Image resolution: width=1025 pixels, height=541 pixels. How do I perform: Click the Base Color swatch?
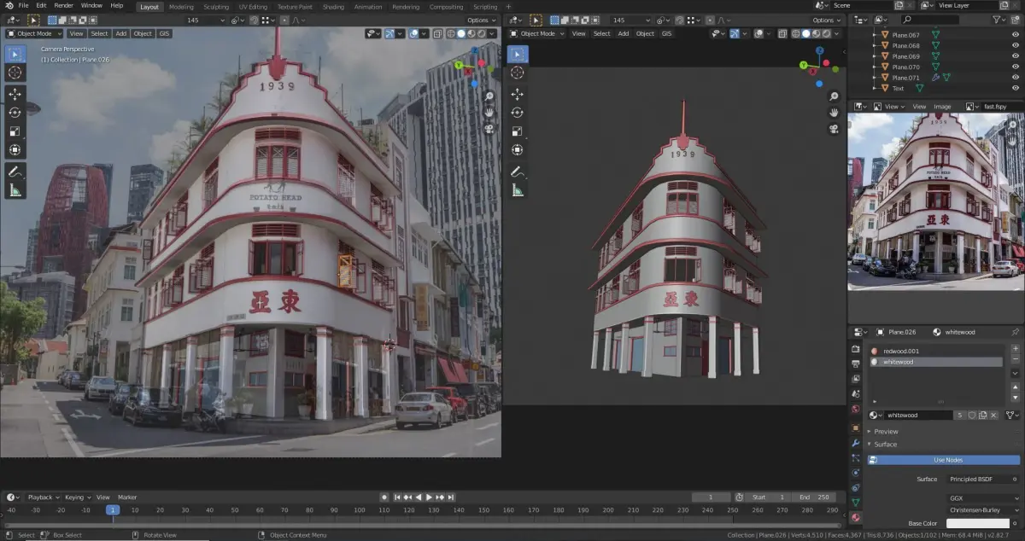pyautogui.click(x=977, y=523)
